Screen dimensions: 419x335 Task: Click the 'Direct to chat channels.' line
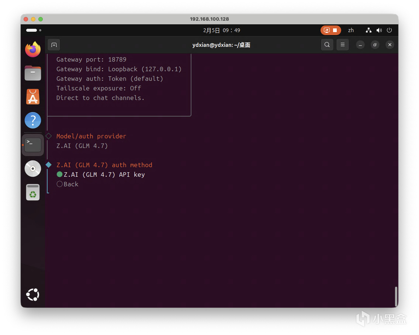click(100, 98)
